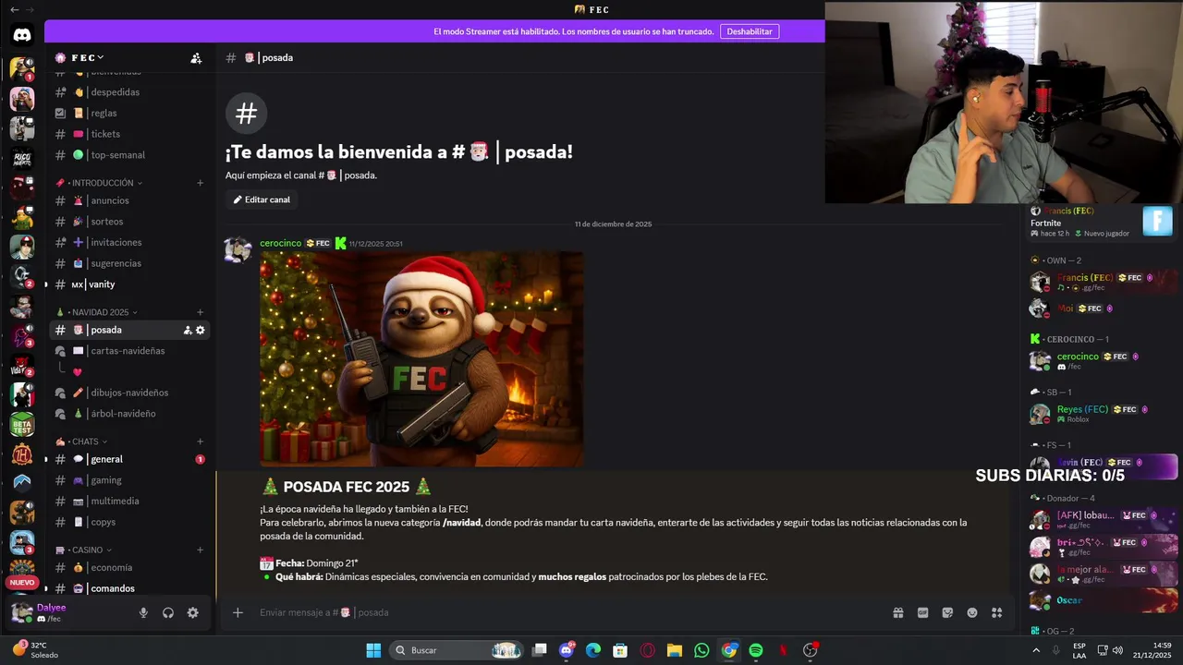Open gift icon in message bar
The image size is (1183, 665).
[897, 612]
